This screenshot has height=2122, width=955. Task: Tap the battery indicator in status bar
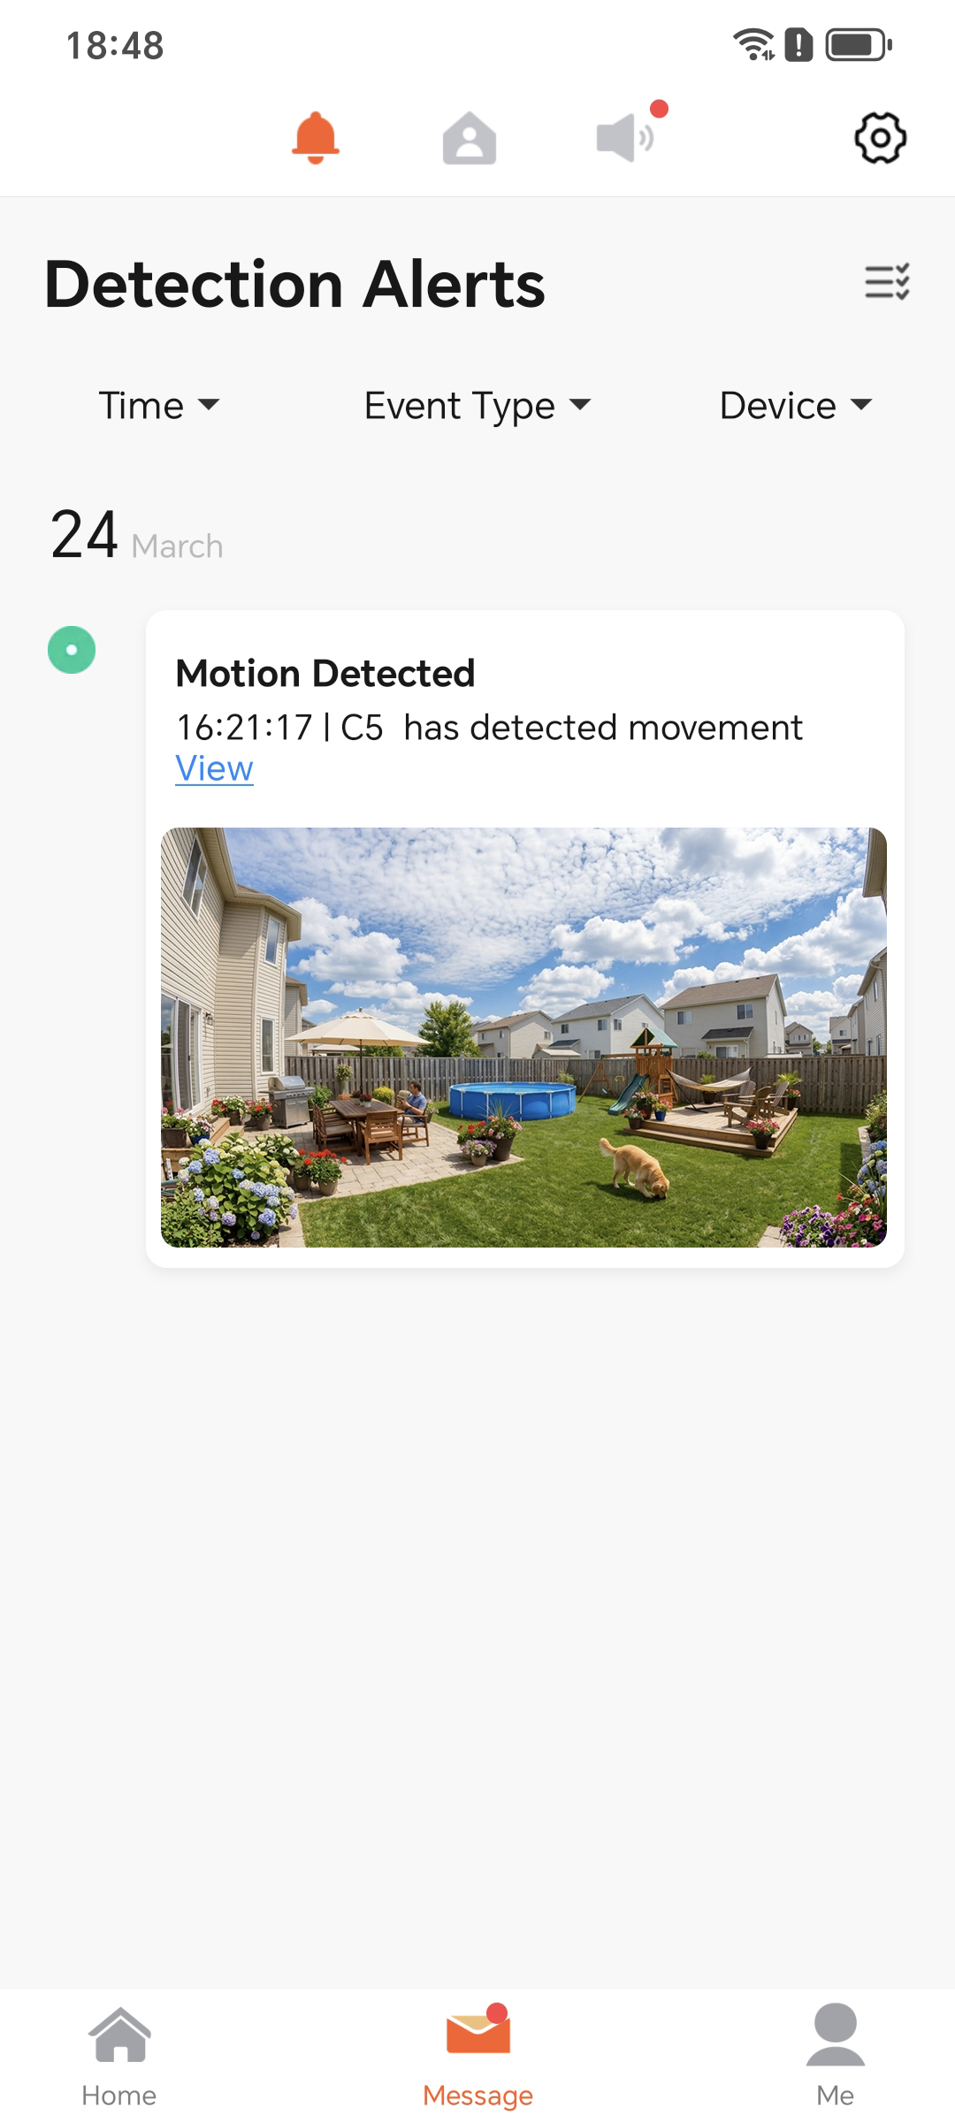pyautogui.click(x=859, y=44)
